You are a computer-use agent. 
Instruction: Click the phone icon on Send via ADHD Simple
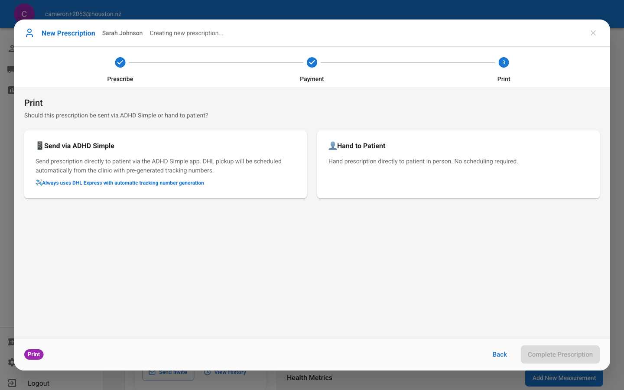tap(39, 146)
